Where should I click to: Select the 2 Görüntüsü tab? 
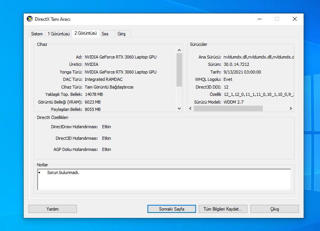pos(85,33)
